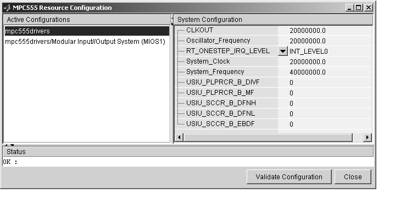Click the horizontal scrollbar left arrow
412x199 pixels.
click(x=179, y=137)
